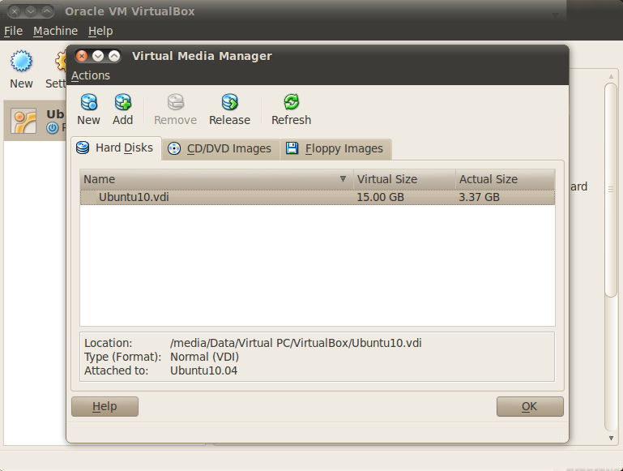Switch to the Hard Disks tab
The height and width of the screenshot is (471, 623).
click(116, 148)
